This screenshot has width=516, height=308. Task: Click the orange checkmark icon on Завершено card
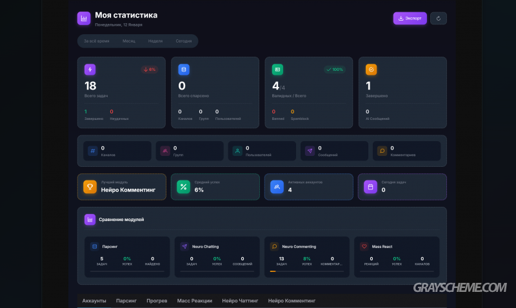point(371,70)
